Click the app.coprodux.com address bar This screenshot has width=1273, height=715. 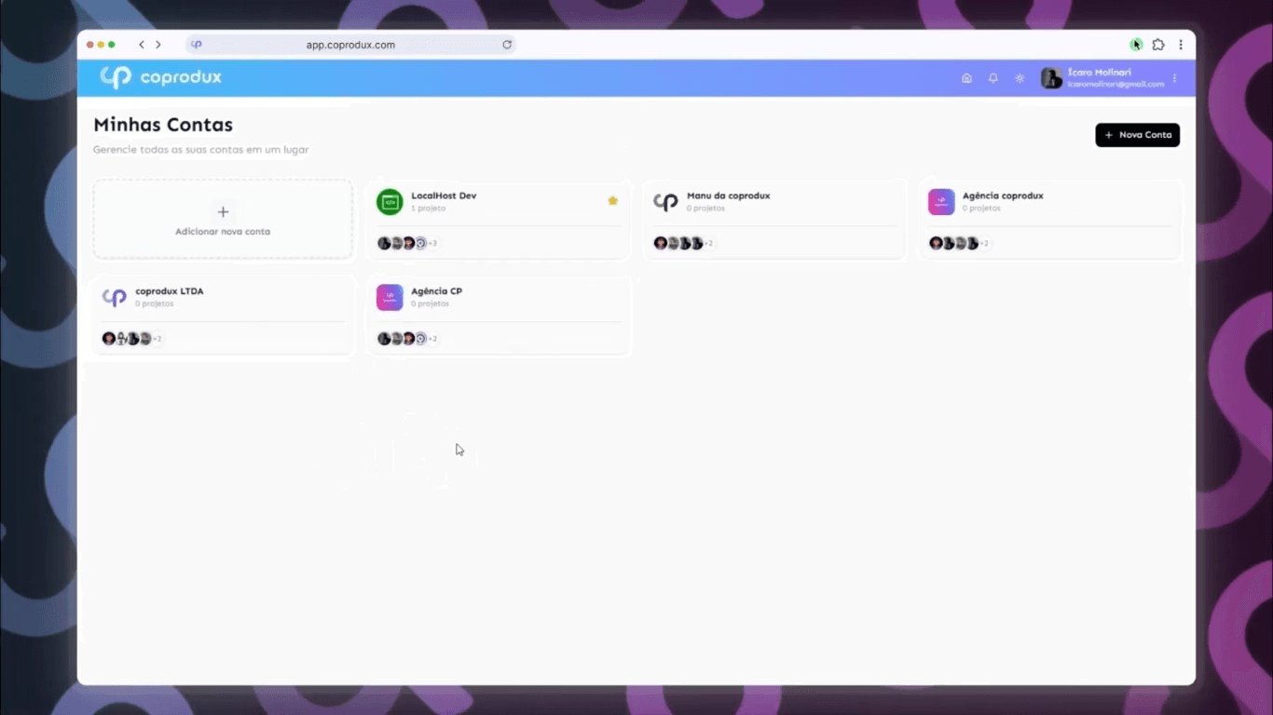[x=350, y=45]
